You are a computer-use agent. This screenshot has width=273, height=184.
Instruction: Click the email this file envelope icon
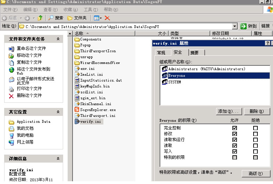(x=11, y=80)
